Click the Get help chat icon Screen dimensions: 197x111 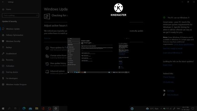coord(164,90)
